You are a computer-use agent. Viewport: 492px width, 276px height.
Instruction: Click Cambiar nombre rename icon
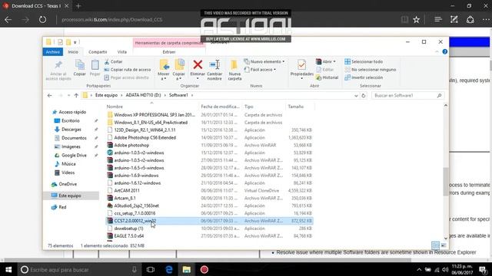(214, 64)
